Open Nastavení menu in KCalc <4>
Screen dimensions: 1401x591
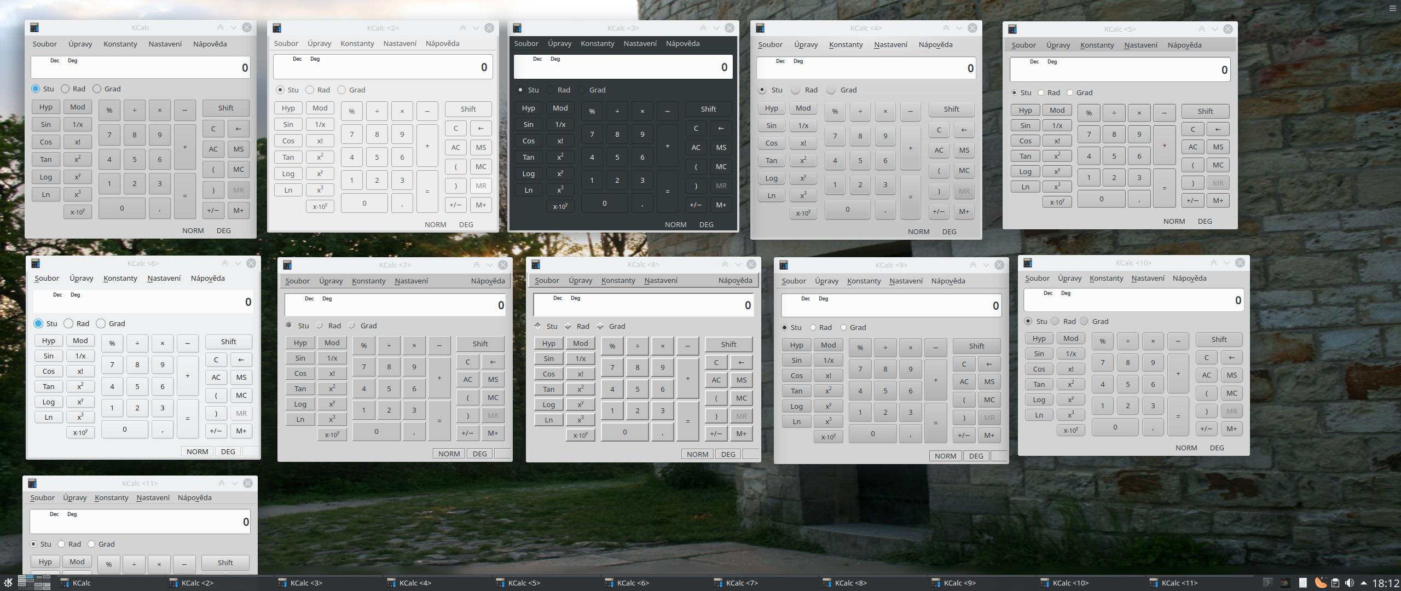891,44
